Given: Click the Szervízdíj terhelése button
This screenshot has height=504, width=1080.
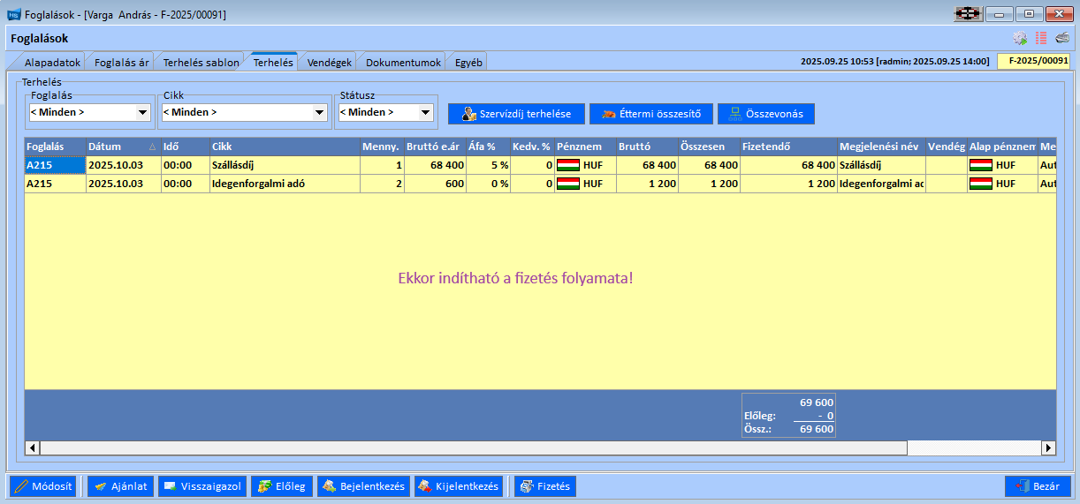Looking at the screenshot, I should pos(515,114).
